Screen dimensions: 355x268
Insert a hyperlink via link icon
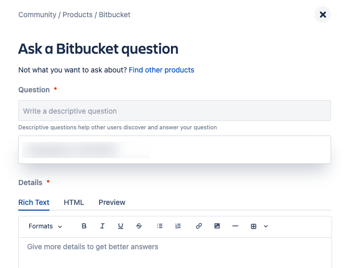199,226
